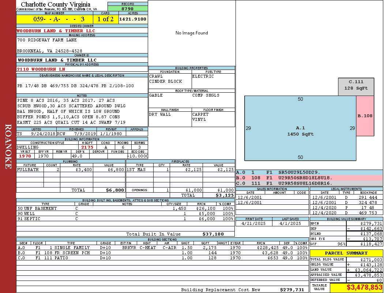Click the green record number 8790

[128, 8]
